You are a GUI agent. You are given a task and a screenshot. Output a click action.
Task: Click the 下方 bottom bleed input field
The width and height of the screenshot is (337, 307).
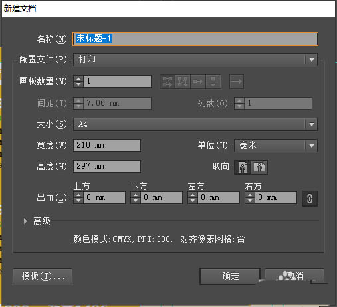pyautogui.click(x=162, y=198)
